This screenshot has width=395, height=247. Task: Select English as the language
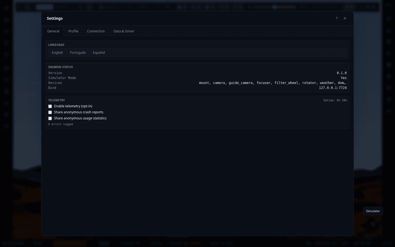point(57,53)
